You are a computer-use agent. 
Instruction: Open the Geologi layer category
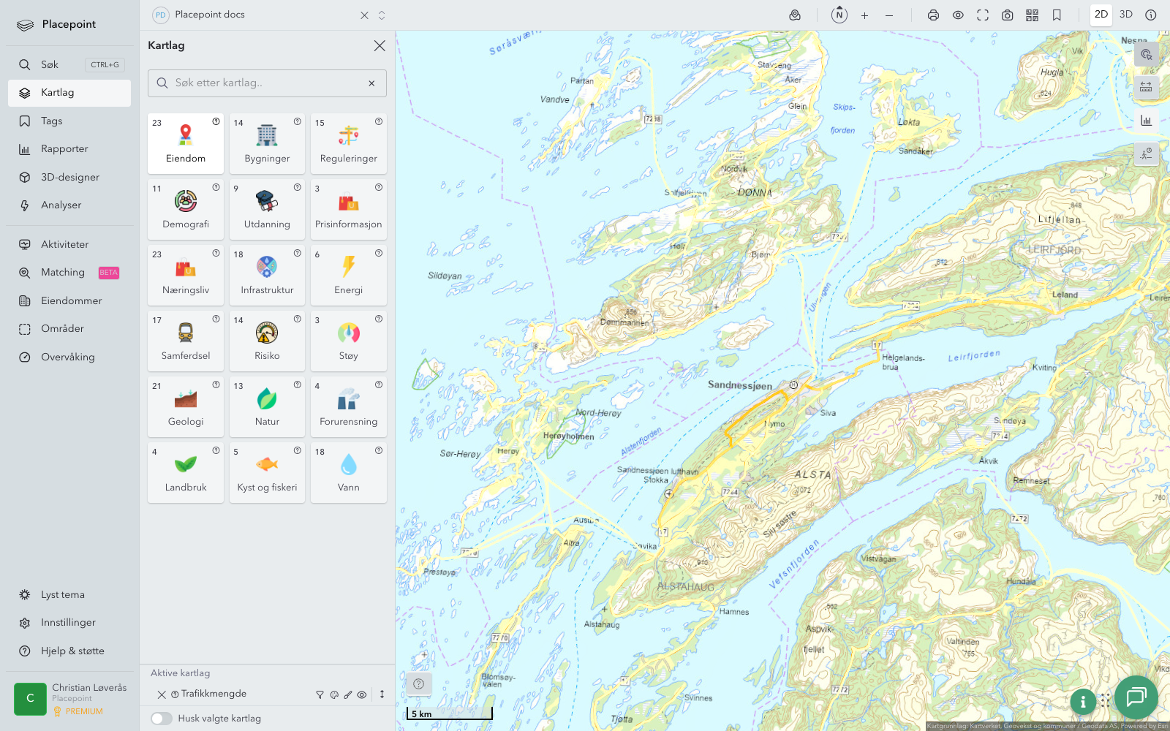pos(186,406)
